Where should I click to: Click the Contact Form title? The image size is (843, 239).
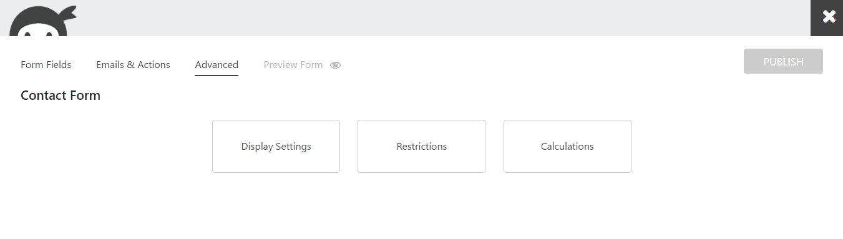coord(61,95)
